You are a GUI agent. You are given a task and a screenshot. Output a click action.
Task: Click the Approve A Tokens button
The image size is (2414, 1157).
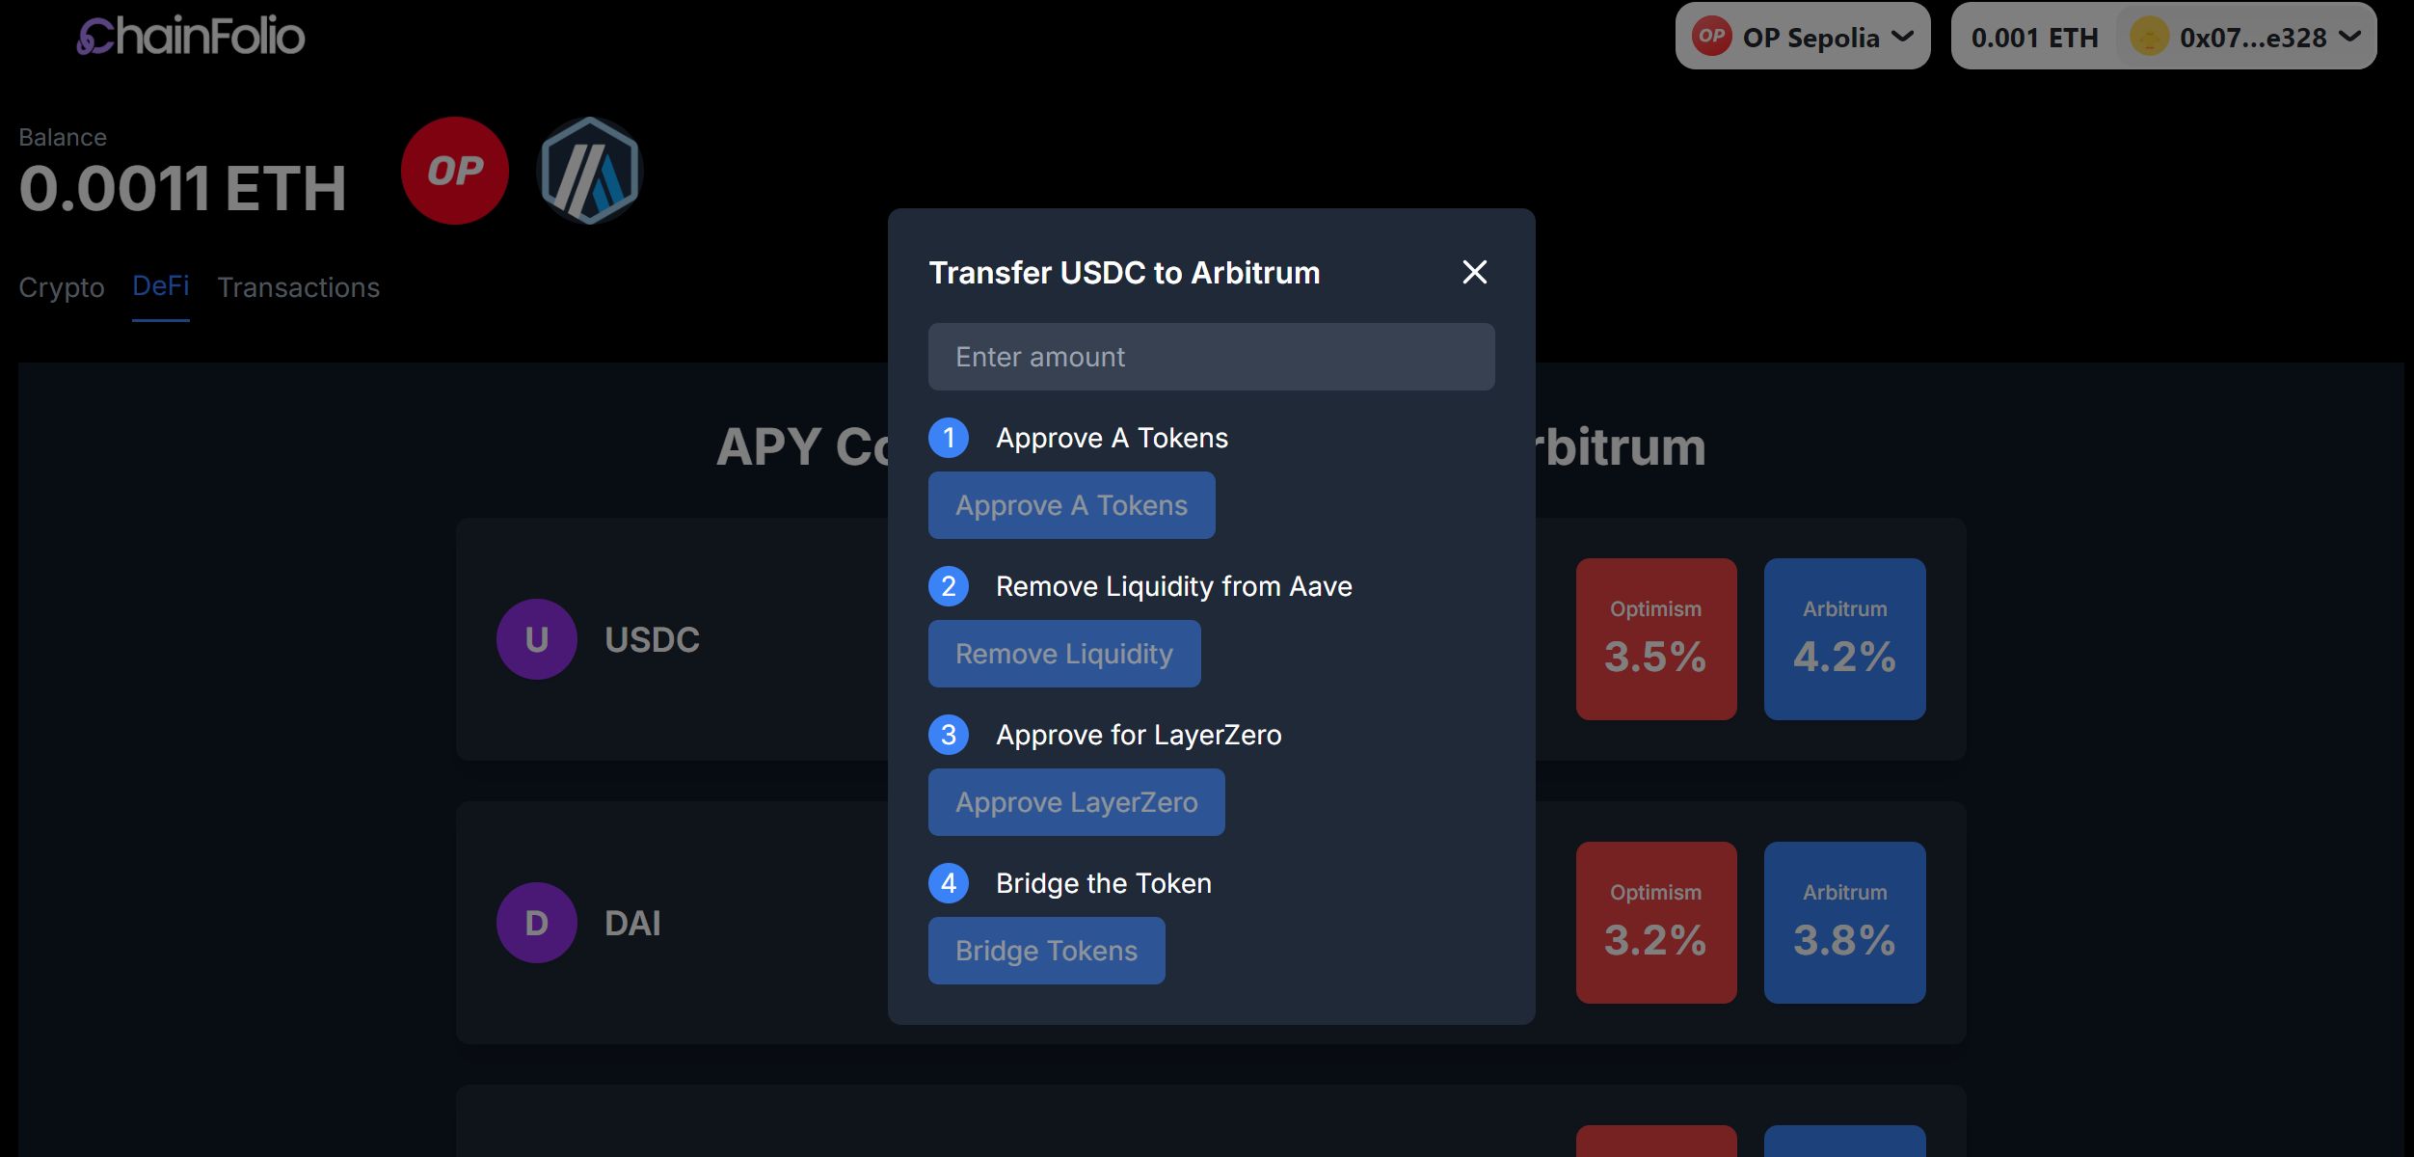click(x=1071, y=505)
